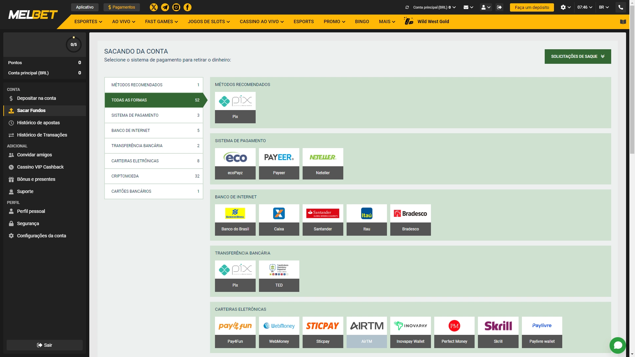635x357 pixels.
Task: Expand the Promo menu
Action: 334,21
